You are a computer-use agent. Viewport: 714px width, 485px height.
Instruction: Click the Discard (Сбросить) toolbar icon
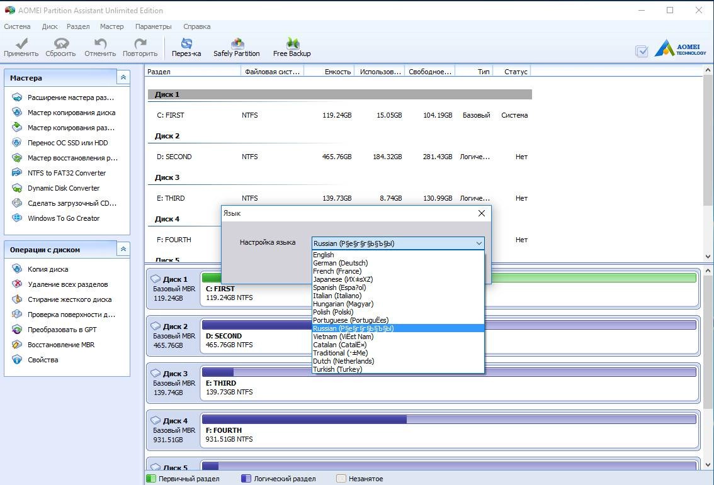click(x=61, y=43)
